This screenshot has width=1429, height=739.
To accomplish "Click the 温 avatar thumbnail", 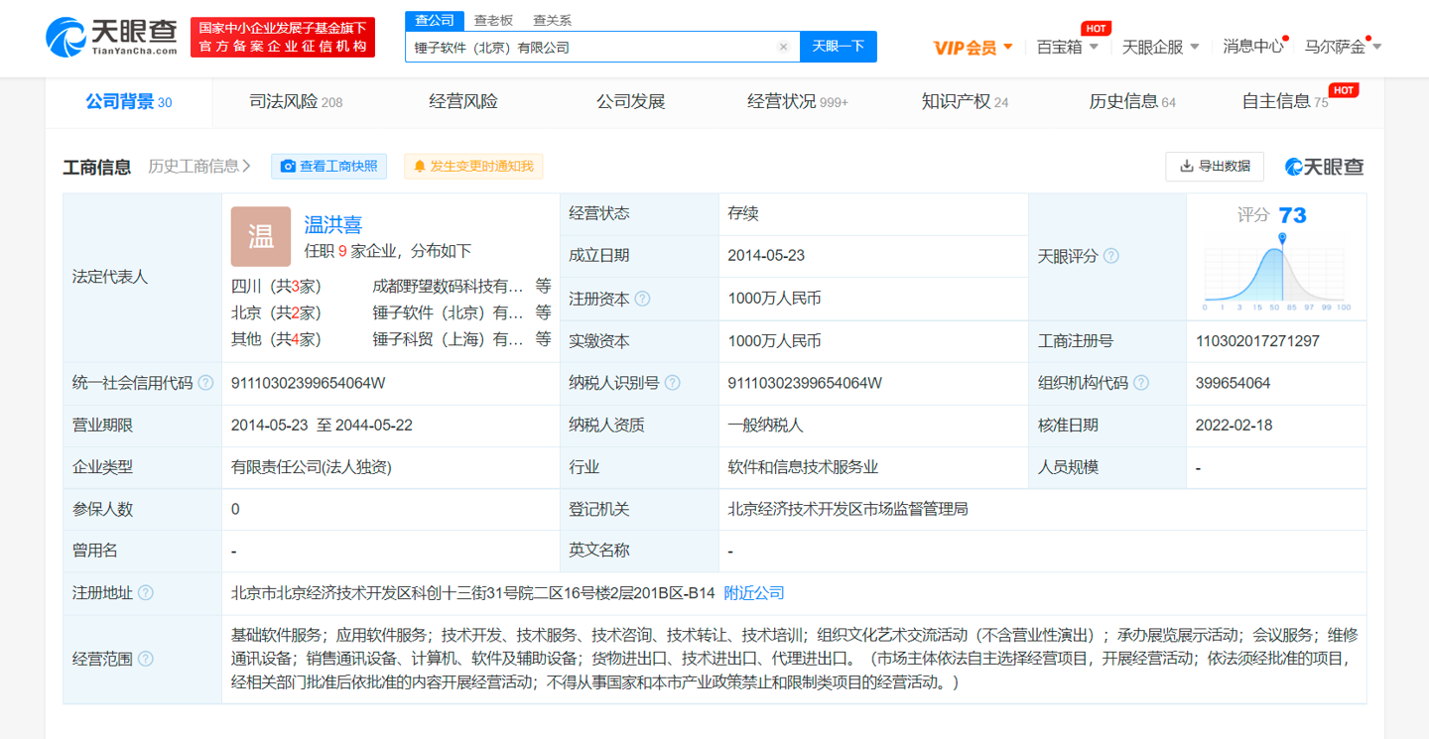I will click(261, 236).
